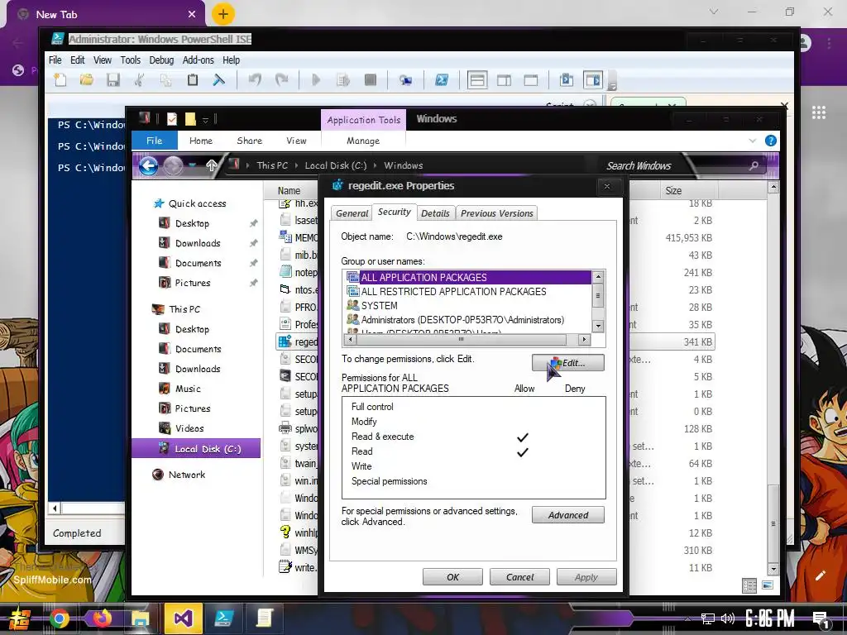Click Show Command Add-on icon in ISE
The height and width of the screenshot is (635, 847).
(x=592, y=80)
